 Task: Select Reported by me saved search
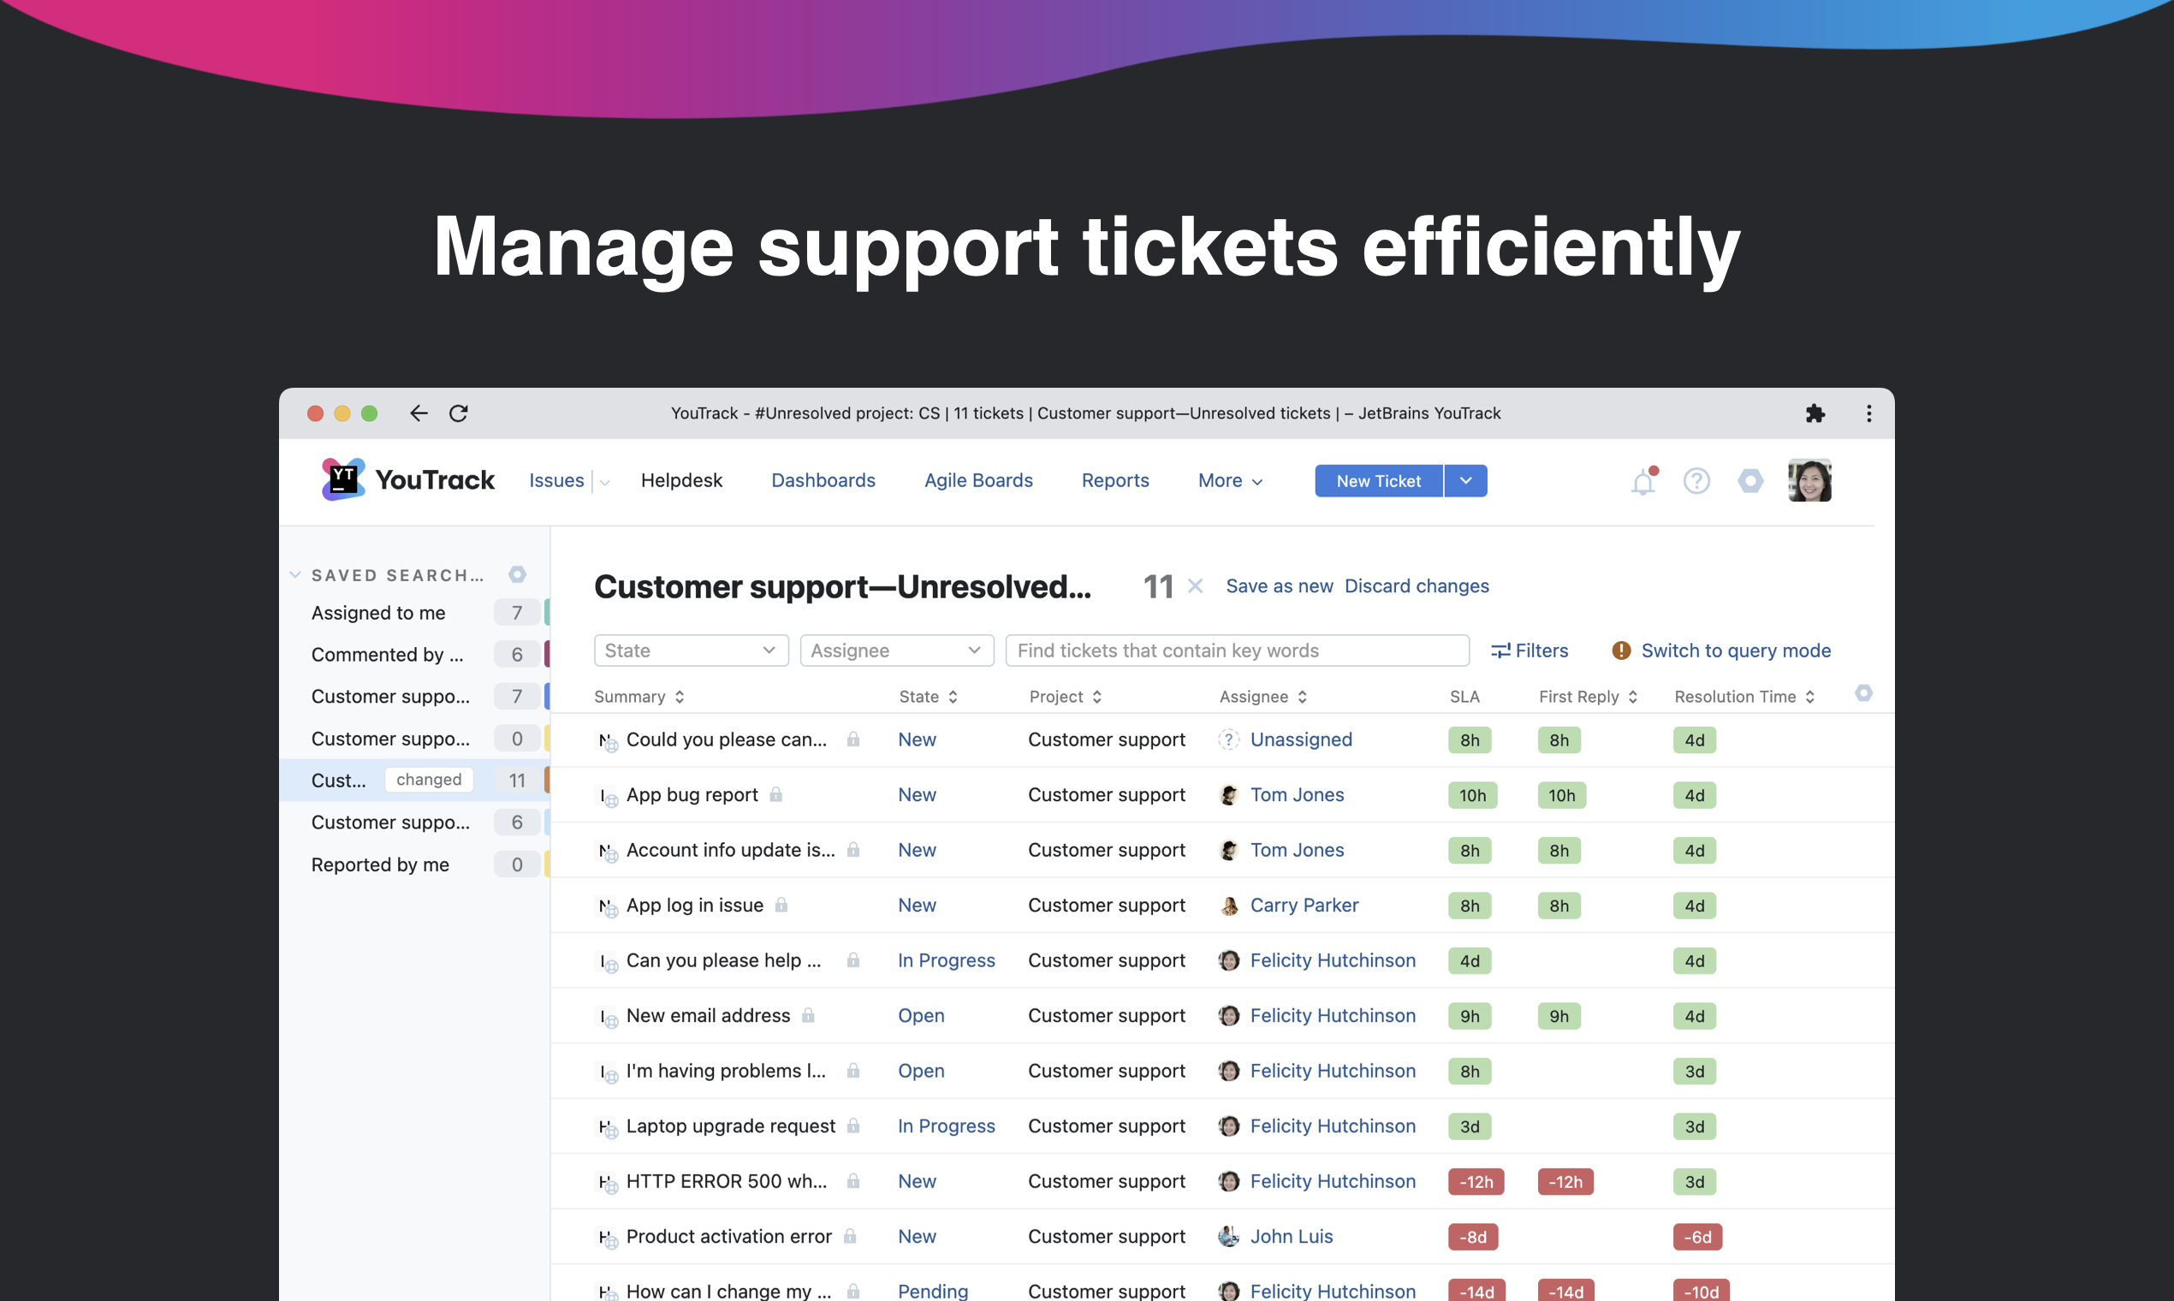tap(414, 864)
